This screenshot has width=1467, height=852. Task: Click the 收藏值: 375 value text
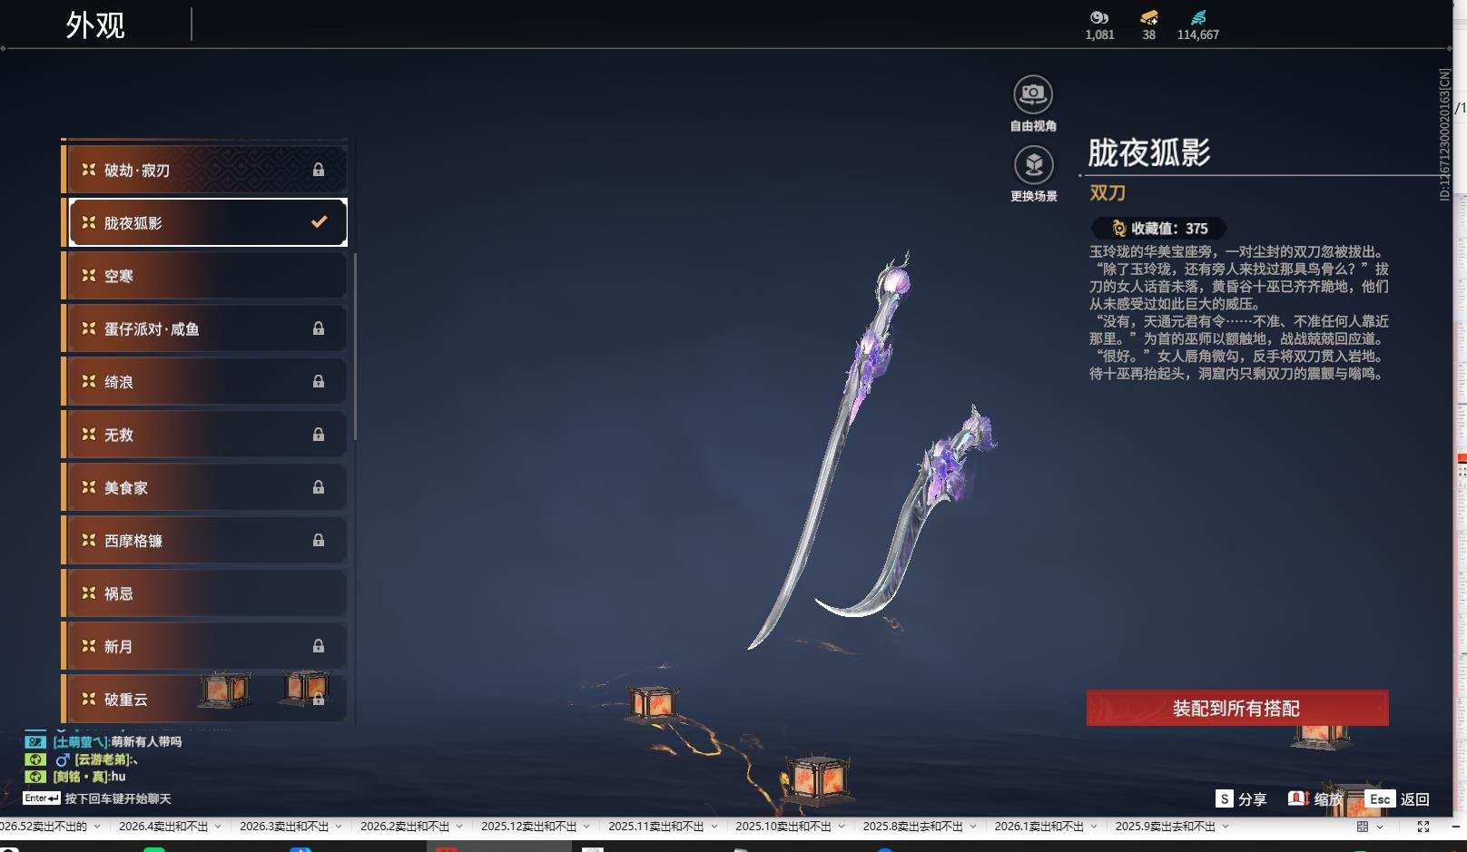pos(1169,229)
